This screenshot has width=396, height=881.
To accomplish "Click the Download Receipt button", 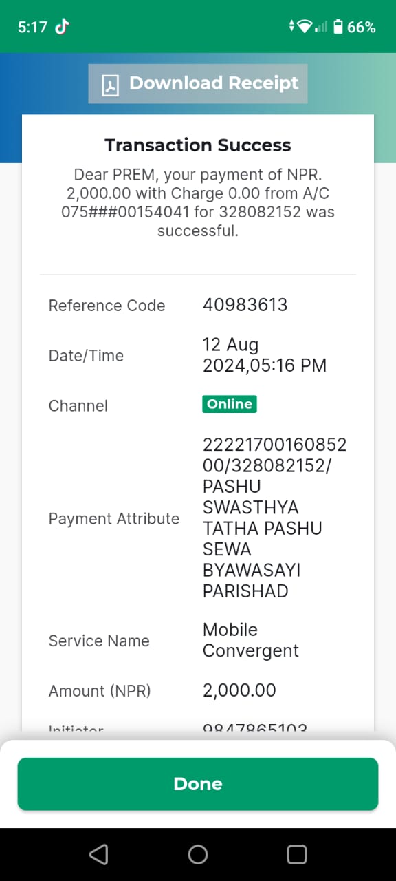I will (x=198, y=84).
